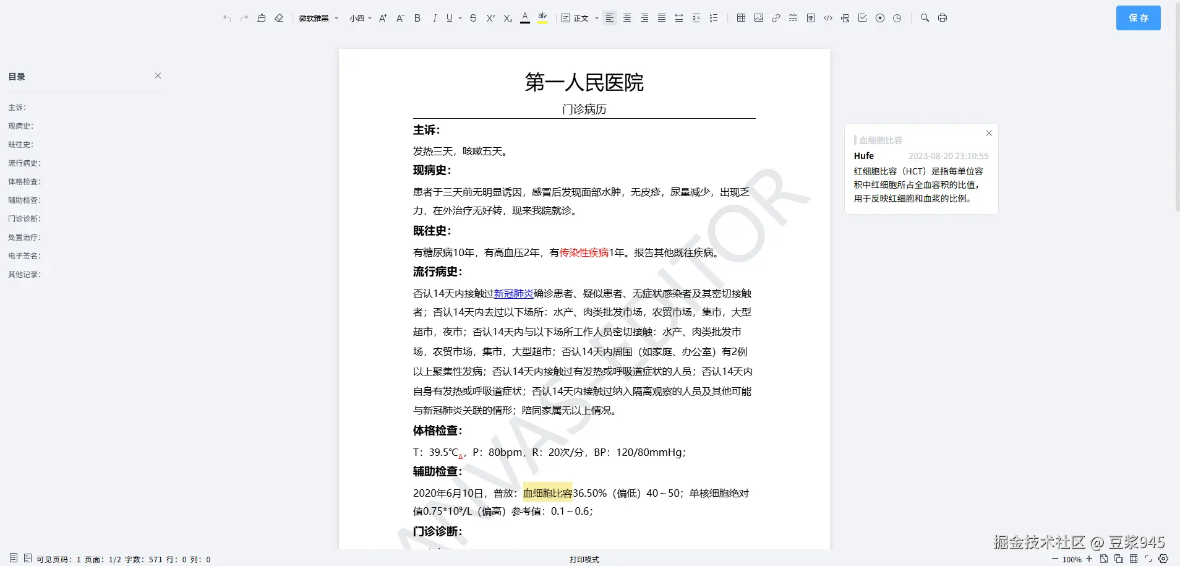
Task: Toggle strikethrough formatting
Action: (x=473, y=19)
